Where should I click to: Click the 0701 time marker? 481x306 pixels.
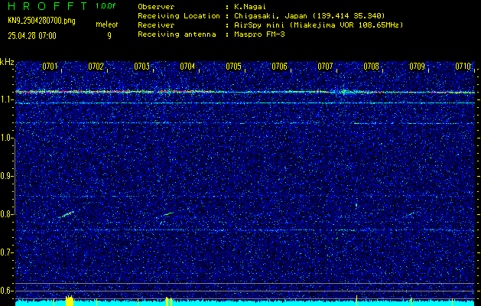click(50, 67)
